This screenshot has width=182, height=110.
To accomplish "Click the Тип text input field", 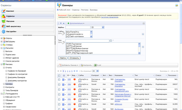I will point(87,41).
